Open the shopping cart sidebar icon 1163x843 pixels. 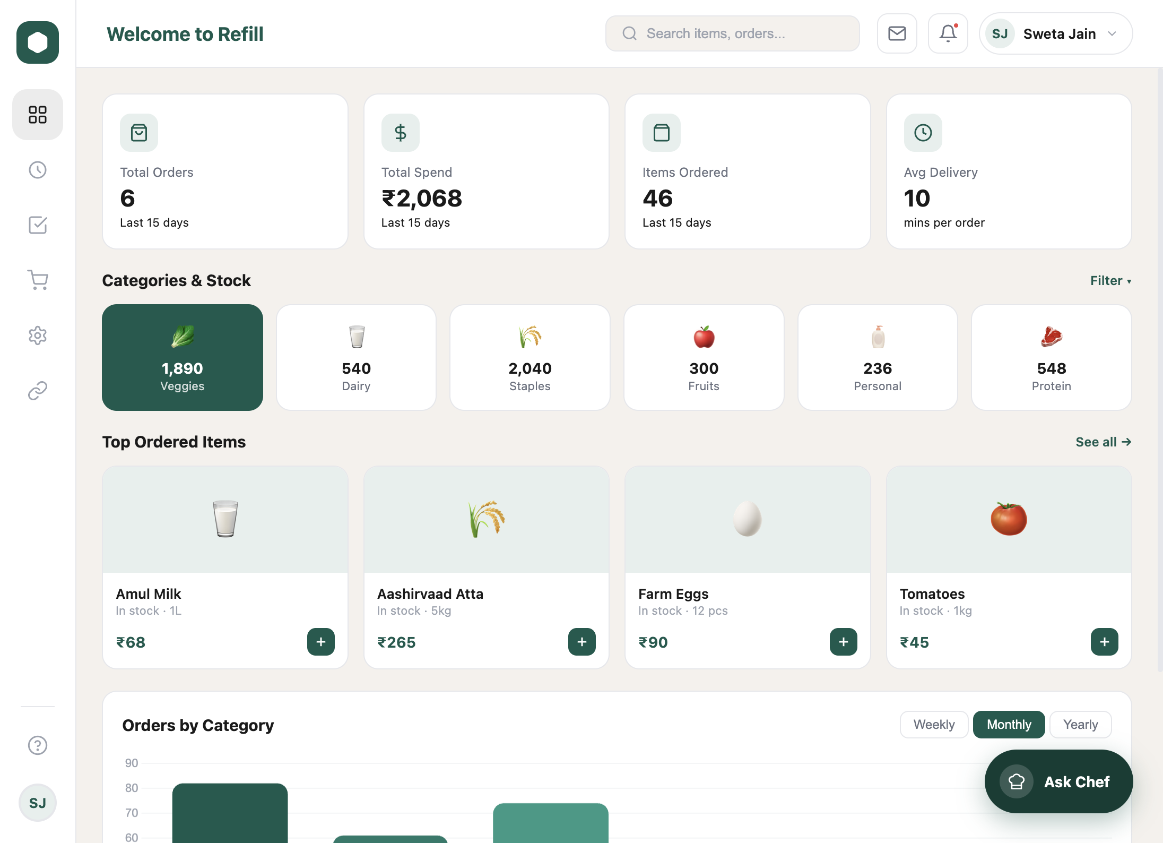(38, 280)
